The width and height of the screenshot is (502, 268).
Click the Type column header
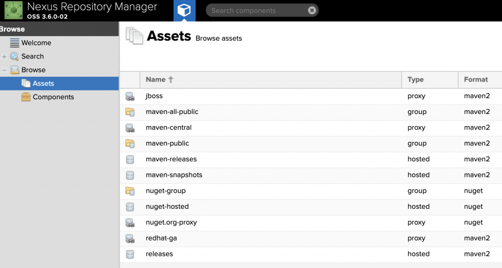point(415,80)
